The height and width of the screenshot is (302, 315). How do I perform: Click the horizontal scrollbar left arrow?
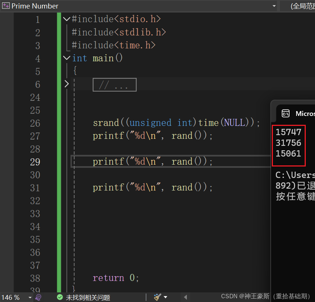(185, 297)
